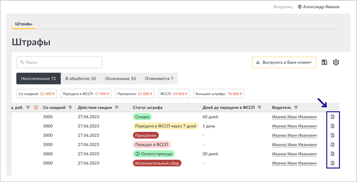Click info icon inside Оплата проезда badge
357x182 pixels.
pyautogui.click(x=137, y=154)
